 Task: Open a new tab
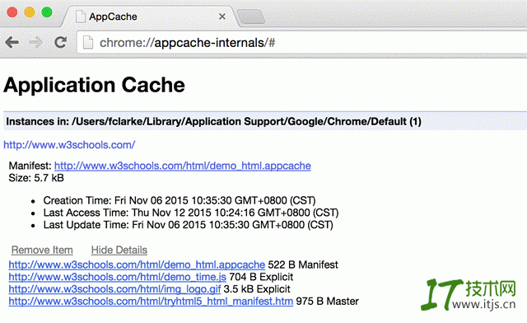[x=250, y=16]
